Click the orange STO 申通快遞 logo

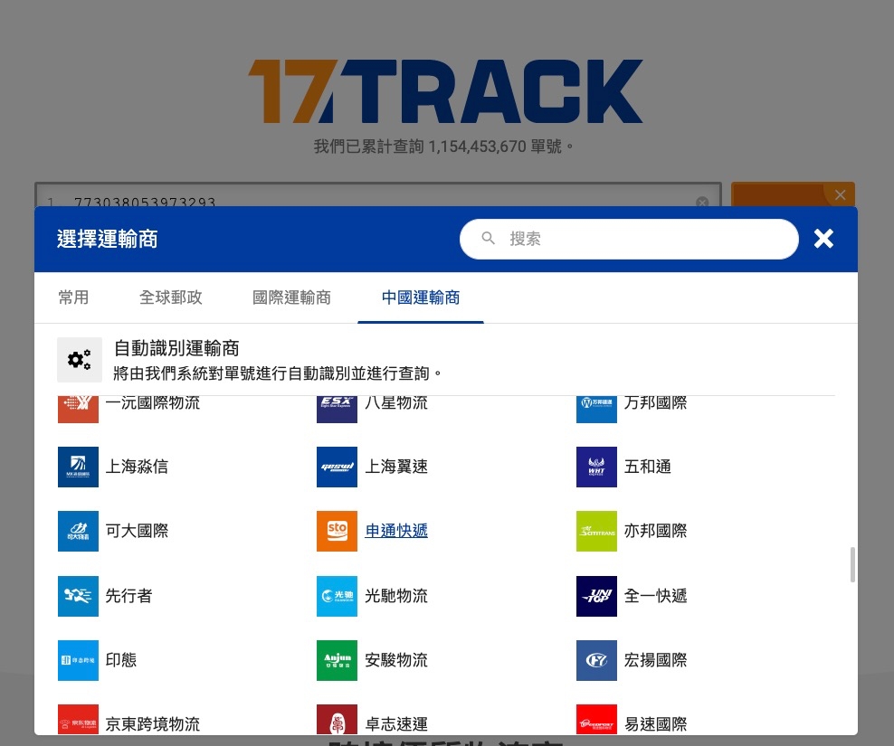pyautogui.click(x=337, y=531)
